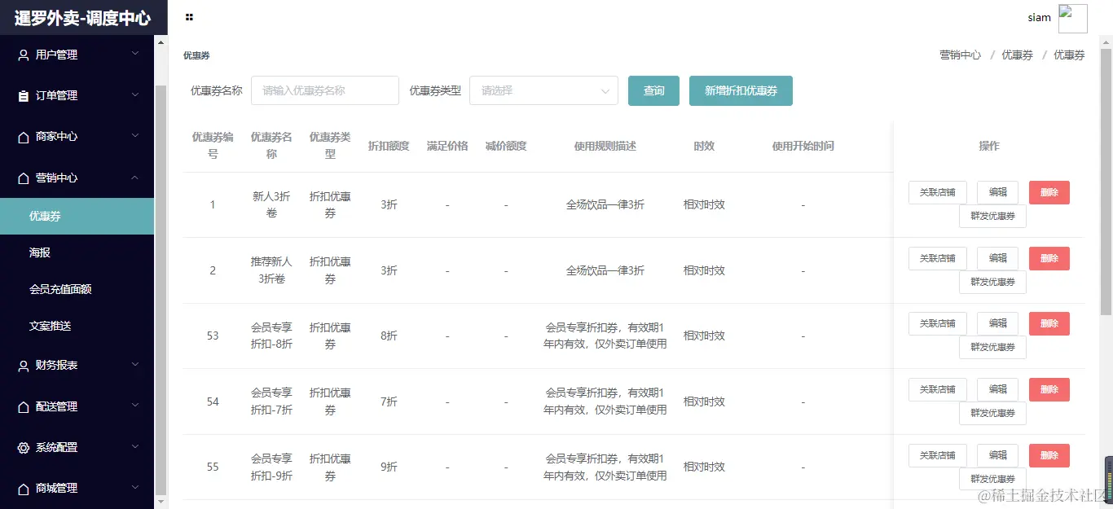Image resolution: width=1113 pixels, height=509 pixels.
Task: Click the 使用开始时间 column header
Action: click(803, 146)
